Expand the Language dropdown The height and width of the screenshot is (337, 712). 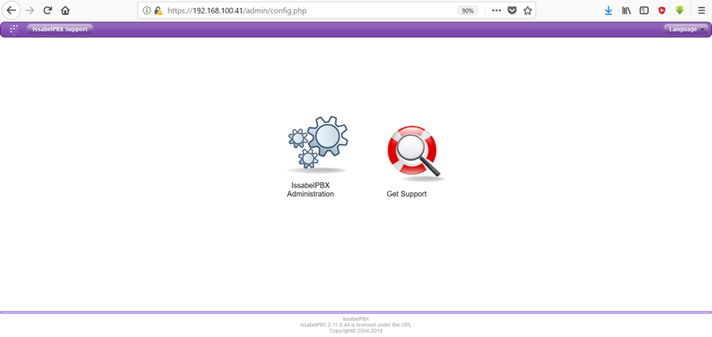[686, 29]
